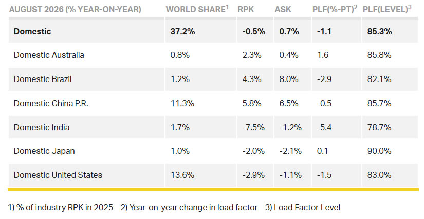
Task: Select the Domestic Australia row label
Action: click(x=49, y=55)
